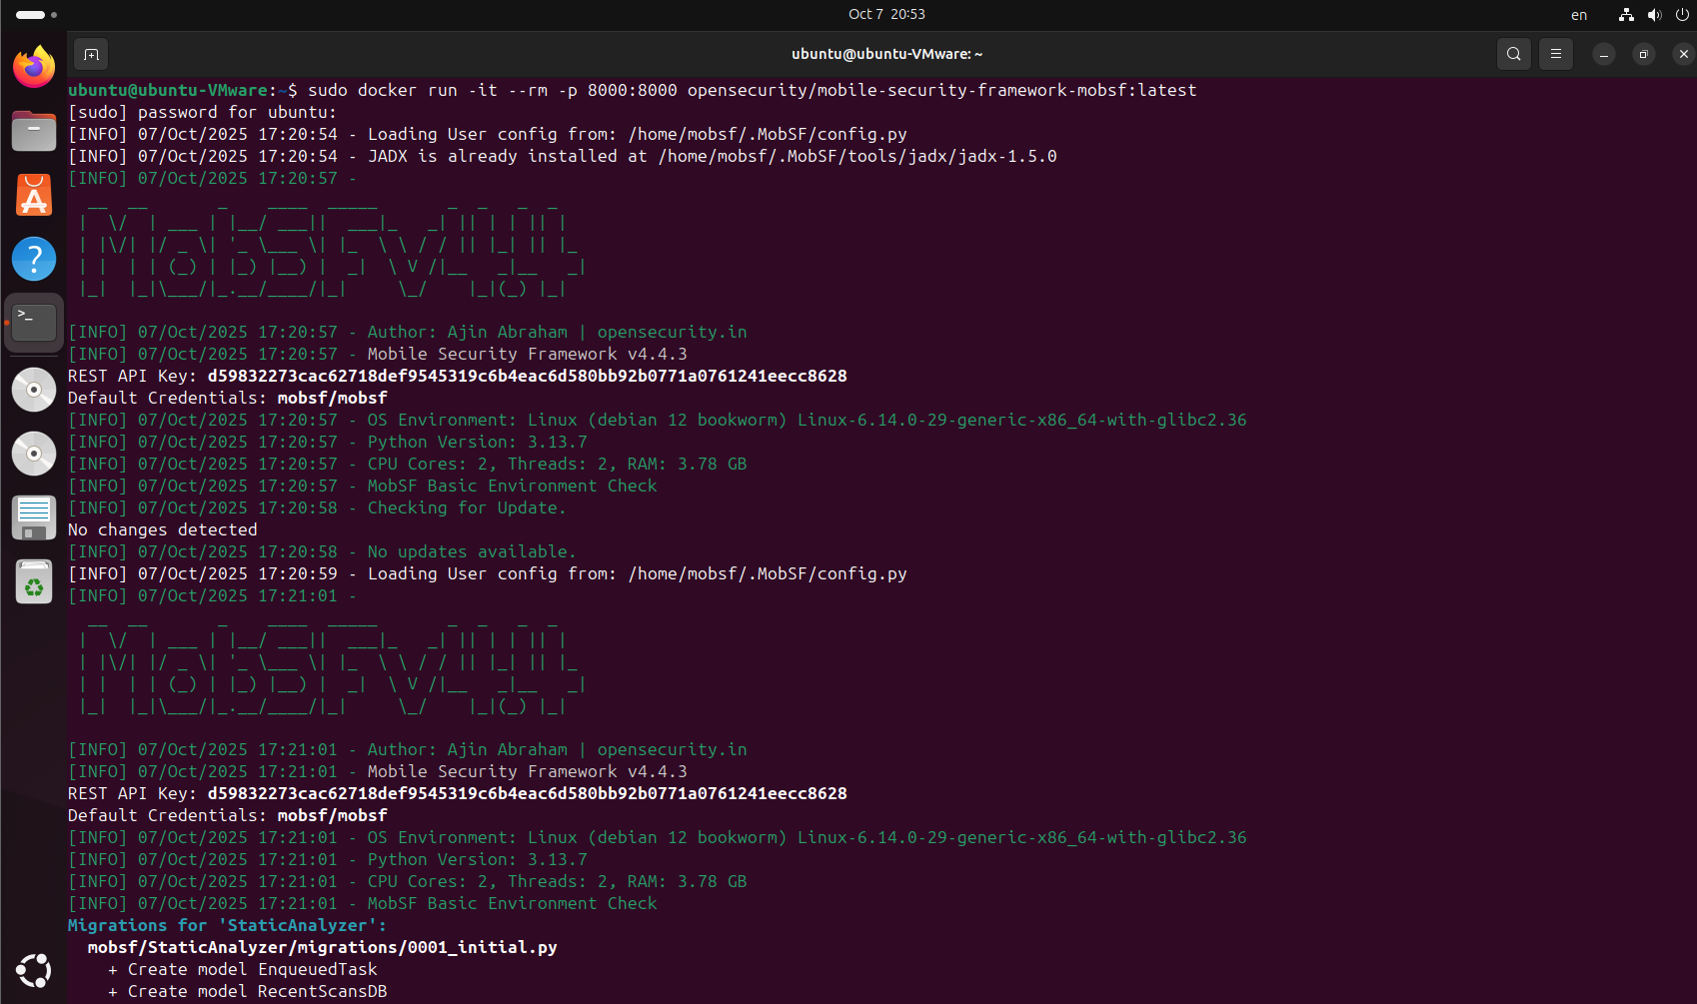The height and width of the screenshot is (1004, 1697).
Task: Open the terminal hamburger menu
Action: click(x=1555, y=54)
